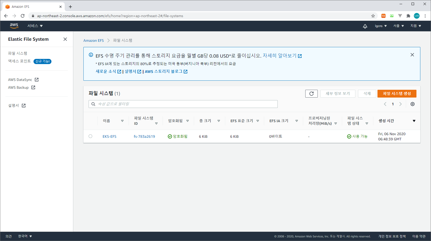Open Chrome profile avatar

[x=417, y=16]
